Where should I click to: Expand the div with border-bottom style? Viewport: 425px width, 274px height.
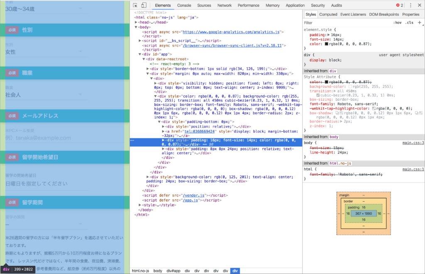(x=148, y=69)
